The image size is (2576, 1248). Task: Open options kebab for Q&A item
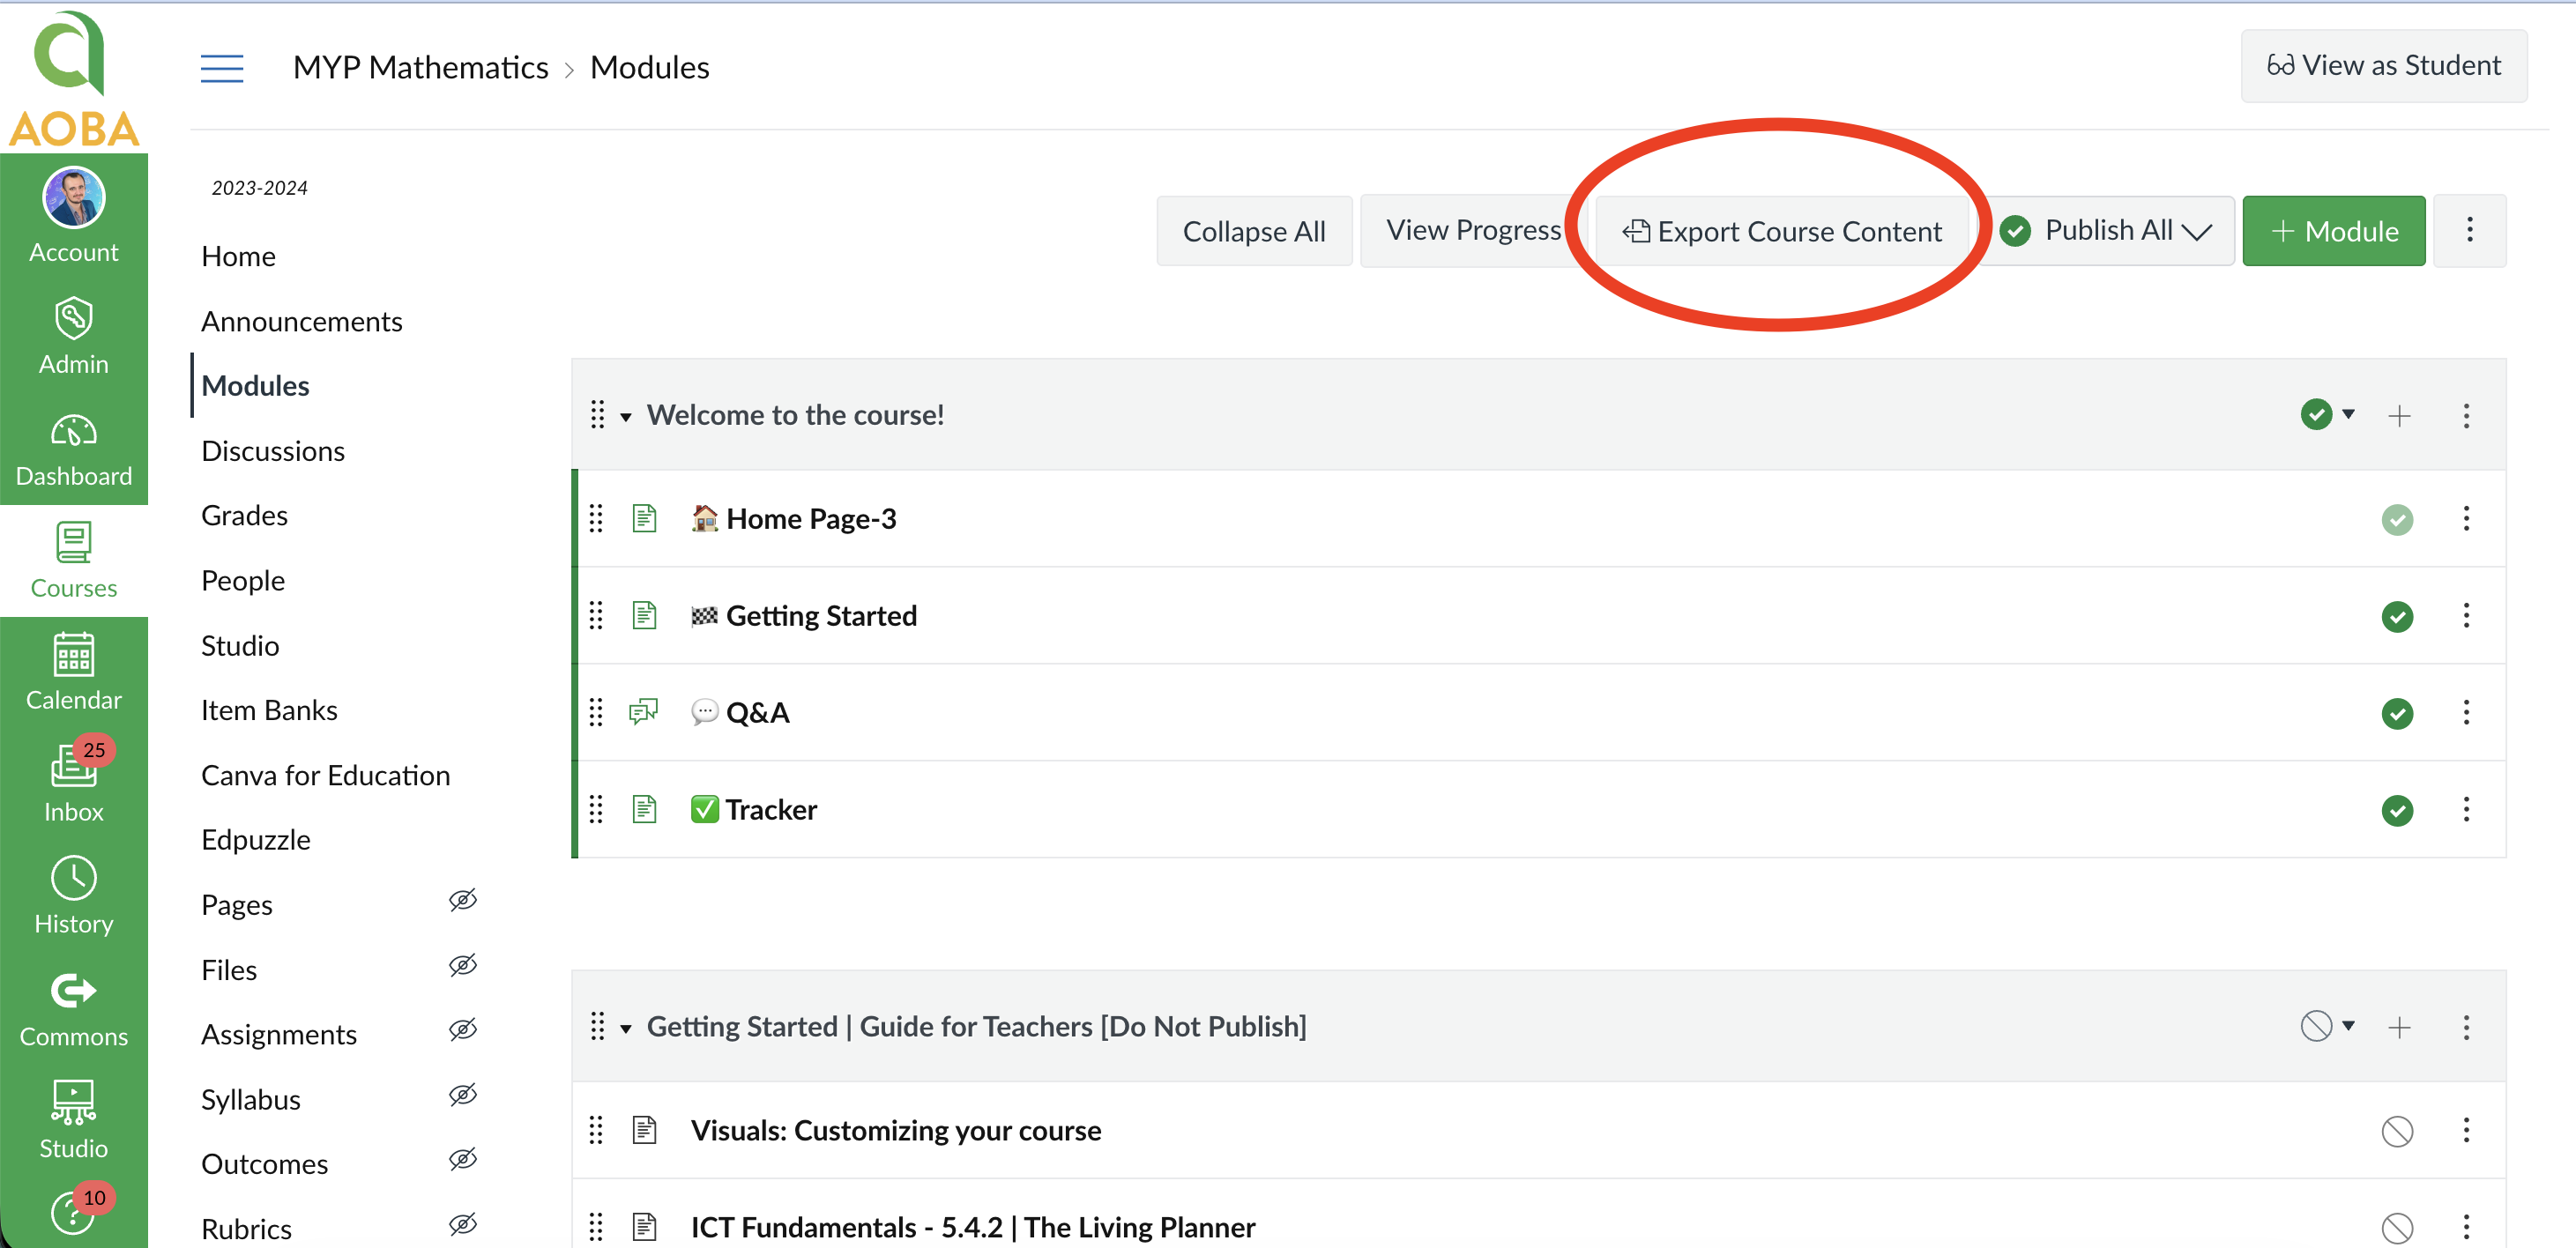2465,713
